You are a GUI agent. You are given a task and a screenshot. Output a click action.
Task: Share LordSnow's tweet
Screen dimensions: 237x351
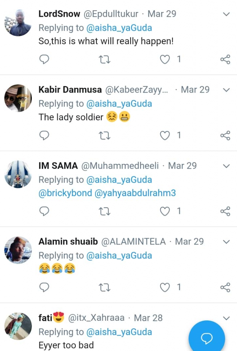pos(225,60)
